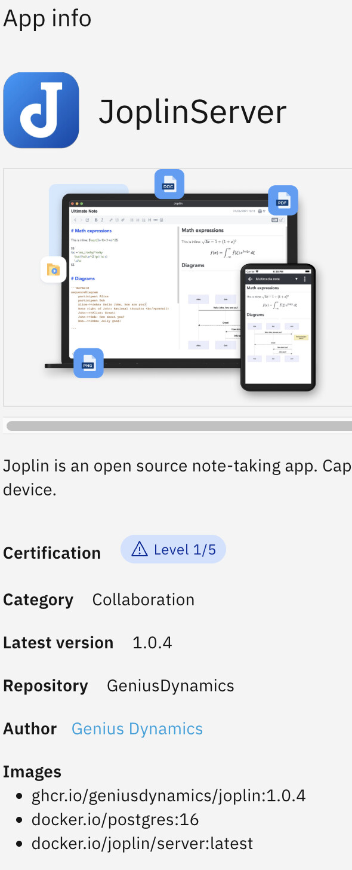Select the 1.0.4 latest version value
352x870 pixels.
pyautogui.click(x=152, y=643)
